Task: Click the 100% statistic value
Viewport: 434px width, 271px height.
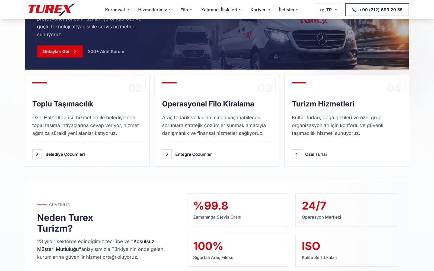Action: [x=208, y=246]
